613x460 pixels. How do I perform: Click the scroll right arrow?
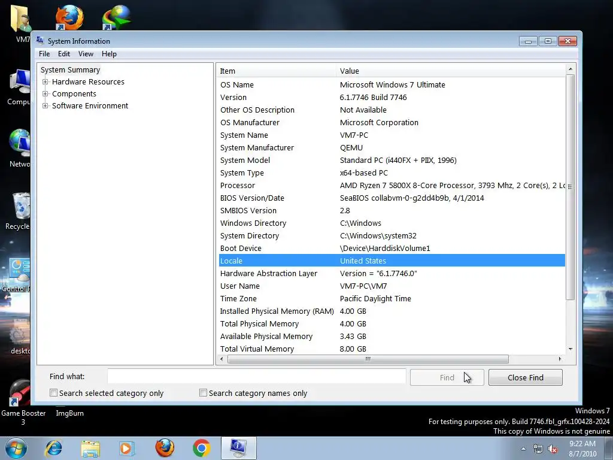point(560,359)
